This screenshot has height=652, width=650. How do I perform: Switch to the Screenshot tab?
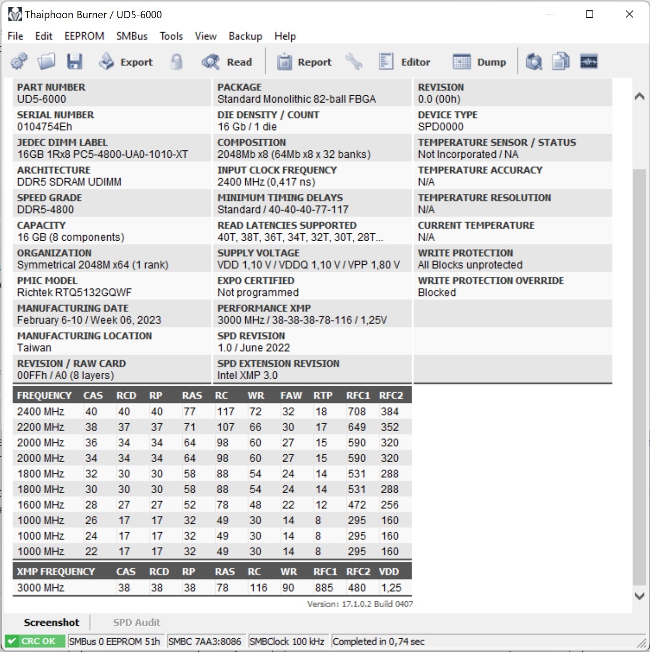coord(51,622)
